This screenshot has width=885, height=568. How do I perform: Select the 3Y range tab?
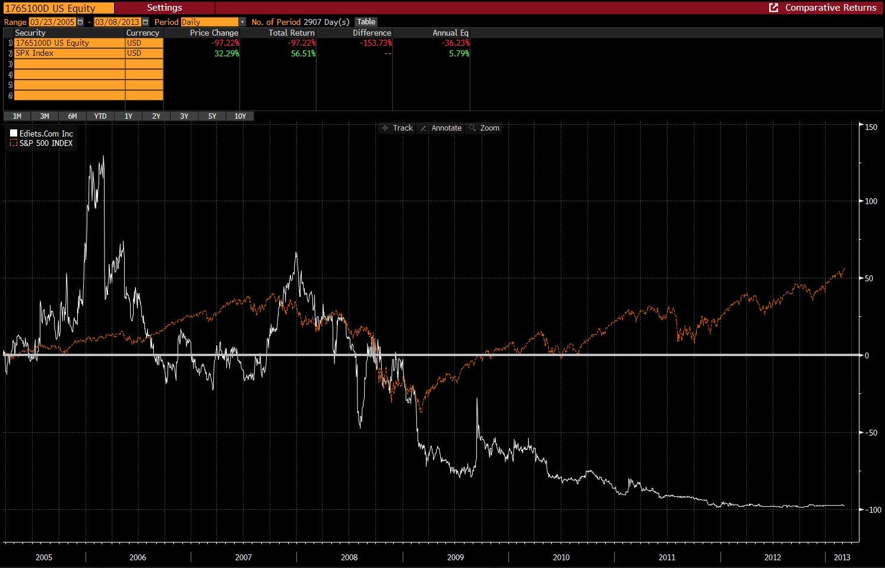(184, 116)
